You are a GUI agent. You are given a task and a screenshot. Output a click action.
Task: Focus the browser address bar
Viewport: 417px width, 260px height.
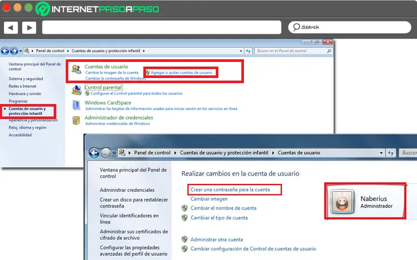click(x=162, y=27)
